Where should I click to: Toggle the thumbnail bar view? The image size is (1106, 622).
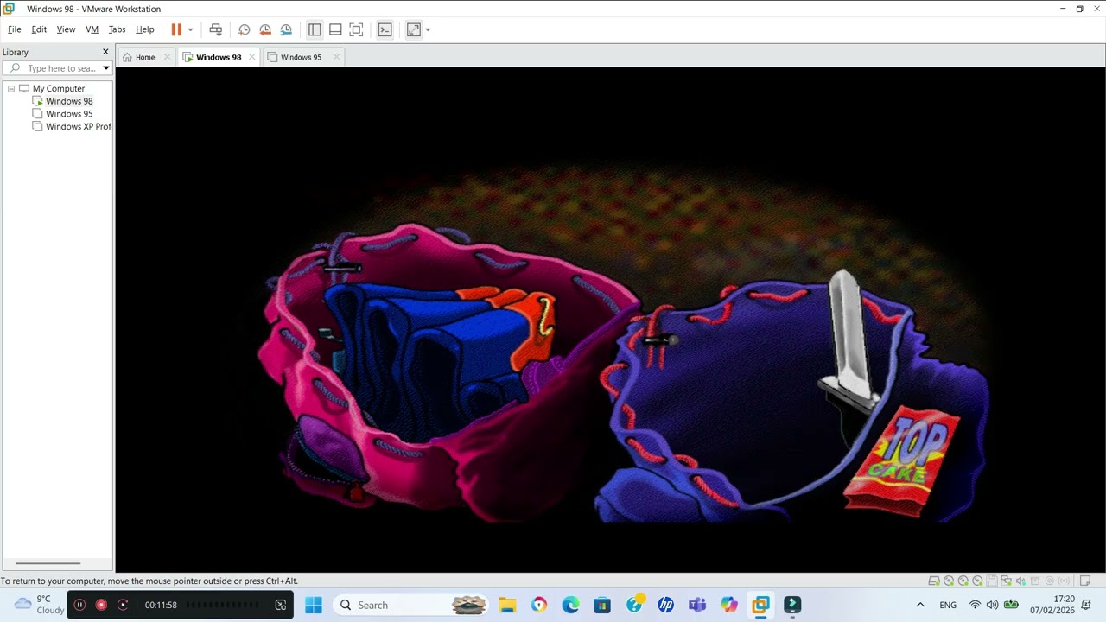335,29
